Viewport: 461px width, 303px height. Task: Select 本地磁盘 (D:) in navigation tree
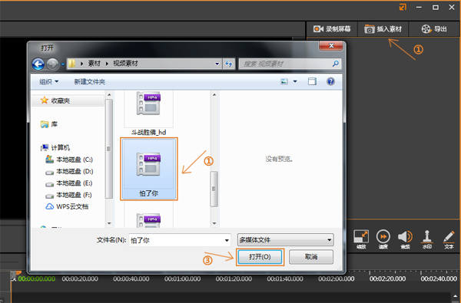tap(75, 172)
